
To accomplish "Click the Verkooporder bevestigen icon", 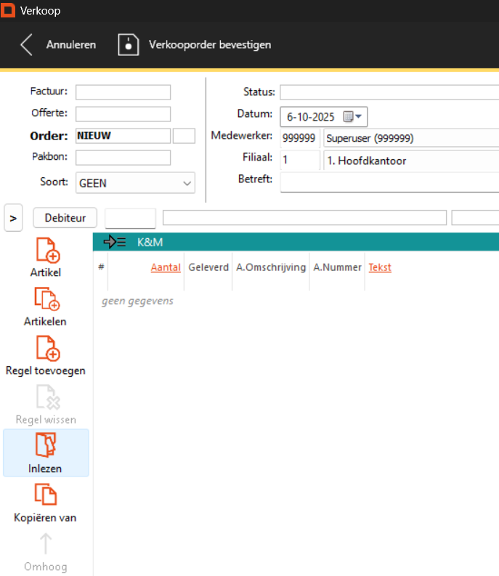I will (x=129, y=44).
